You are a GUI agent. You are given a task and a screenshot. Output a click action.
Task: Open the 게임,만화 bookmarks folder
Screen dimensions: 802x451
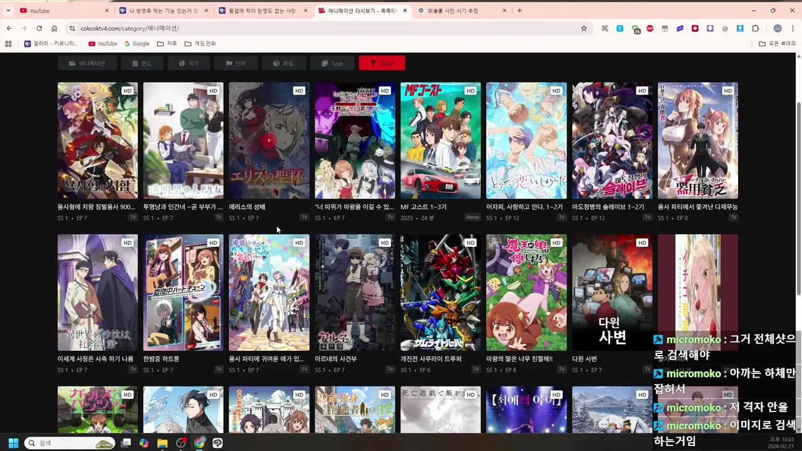point(200,44)
